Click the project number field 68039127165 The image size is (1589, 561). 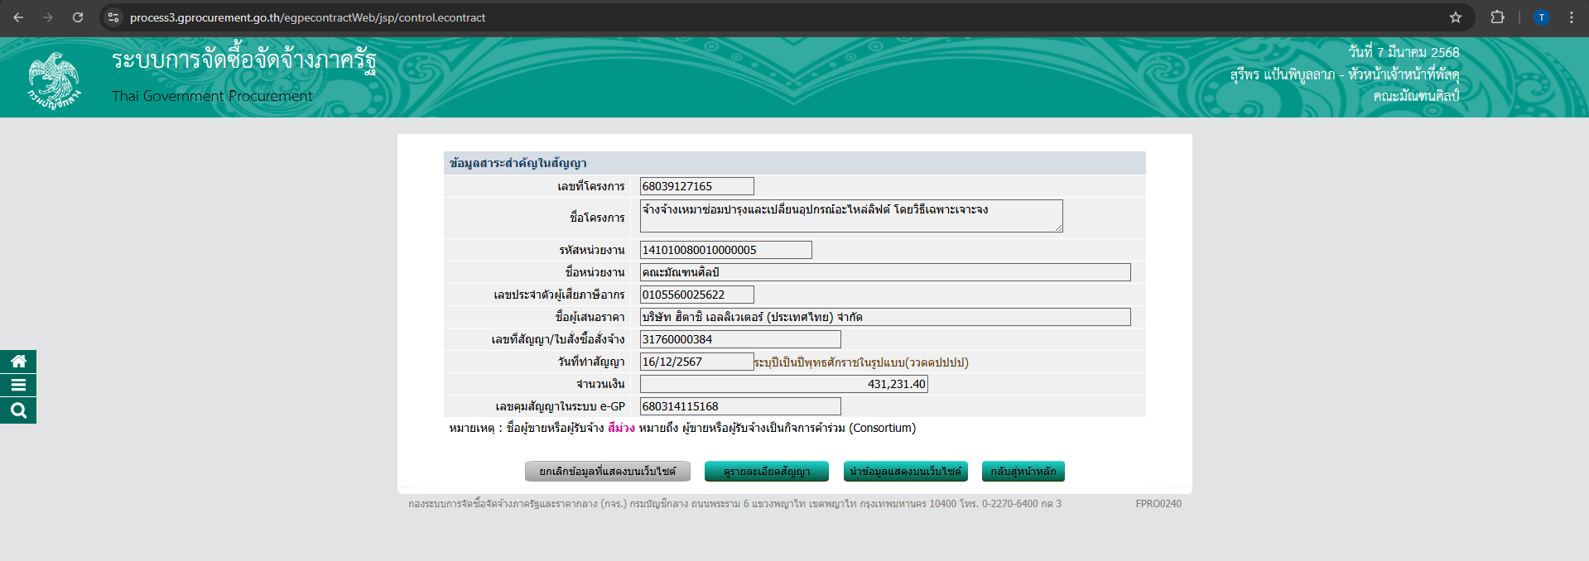coord(697,186)
